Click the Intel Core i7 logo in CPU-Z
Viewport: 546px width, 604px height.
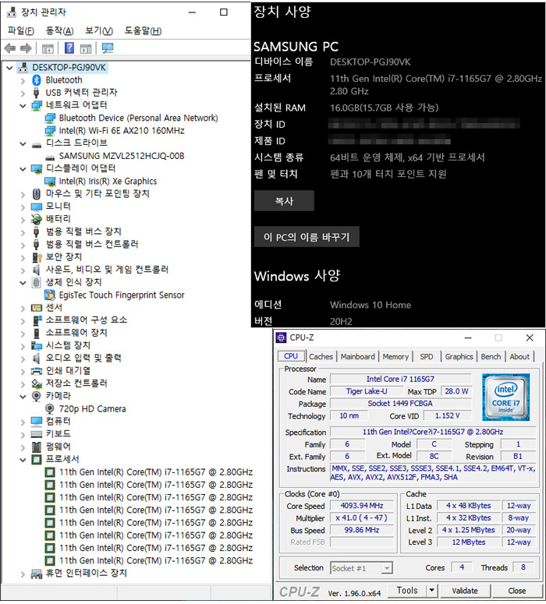click(505, 397)
